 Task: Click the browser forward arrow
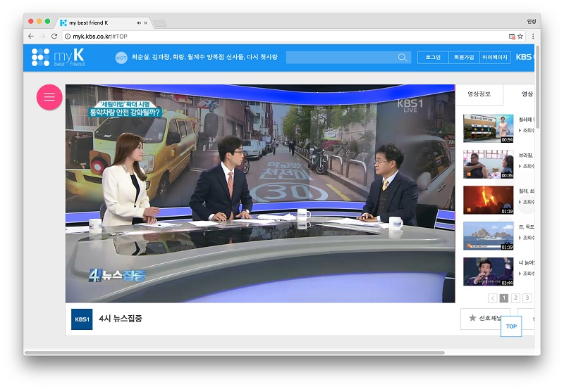coord(42,37)
